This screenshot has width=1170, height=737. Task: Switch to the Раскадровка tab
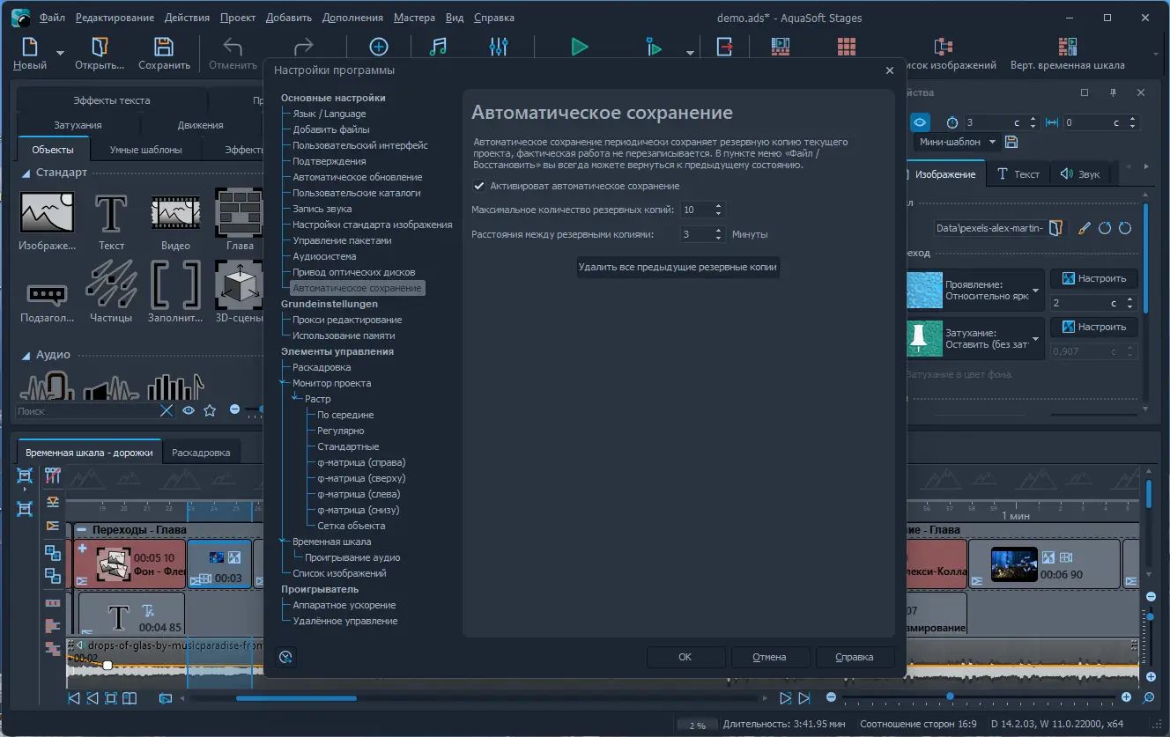201,453
